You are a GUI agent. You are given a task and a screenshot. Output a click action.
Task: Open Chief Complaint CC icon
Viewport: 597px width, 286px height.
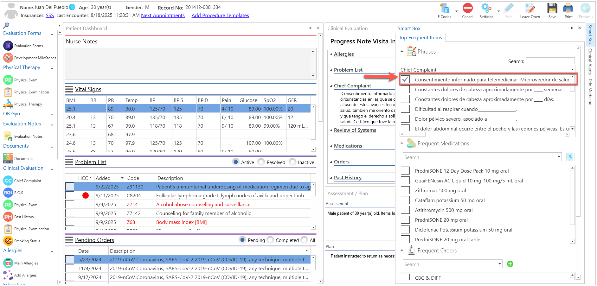pyautogui.click(x=8, y=181)
